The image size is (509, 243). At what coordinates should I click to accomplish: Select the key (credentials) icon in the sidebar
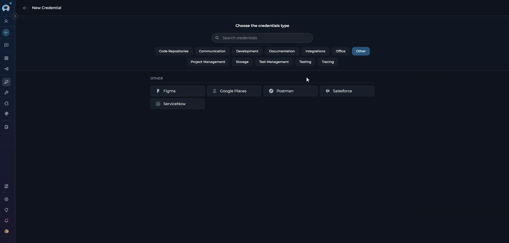tap(6, 82)
